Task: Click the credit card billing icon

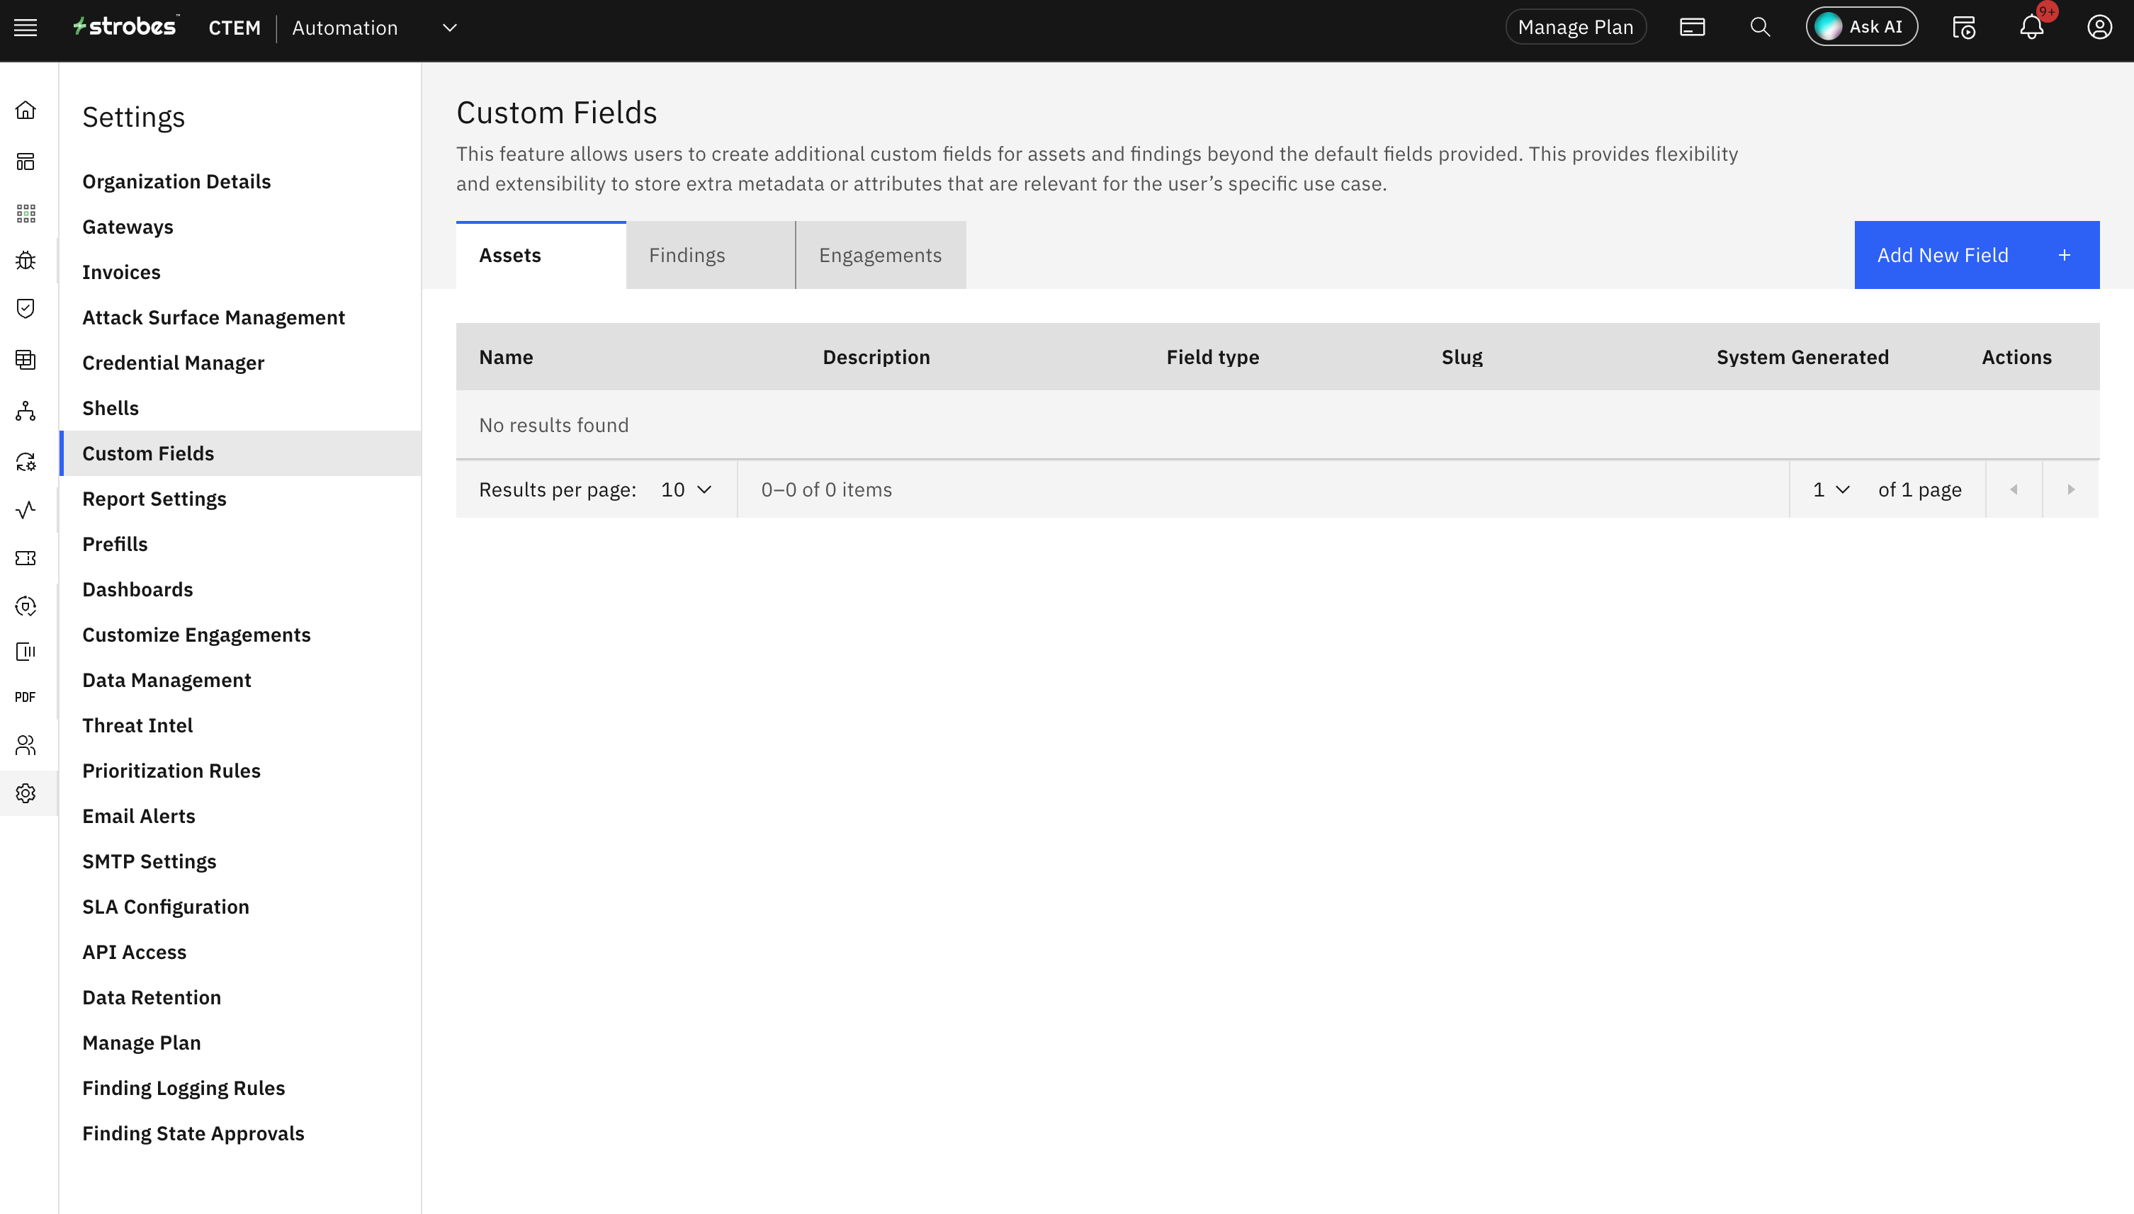Action: pos(1692,28)
